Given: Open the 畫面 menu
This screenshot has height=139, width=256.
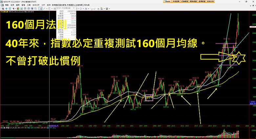Looking at the screenshot, I should [18, 5].
